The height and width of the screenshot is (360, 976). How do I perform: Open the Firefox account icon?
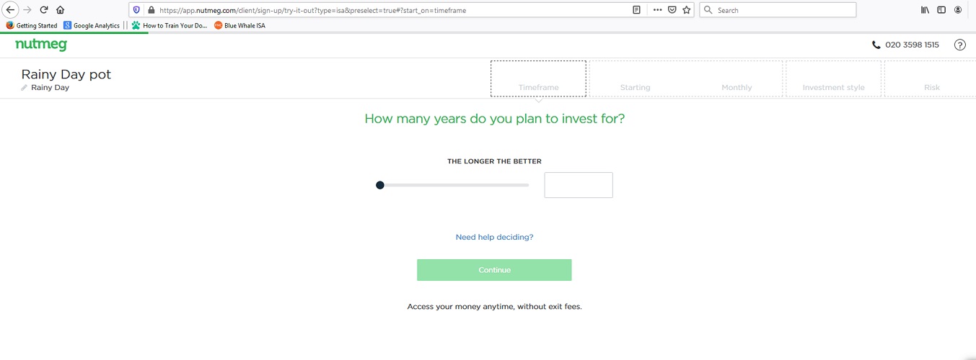pyautogui.click(x=958, y=10)
